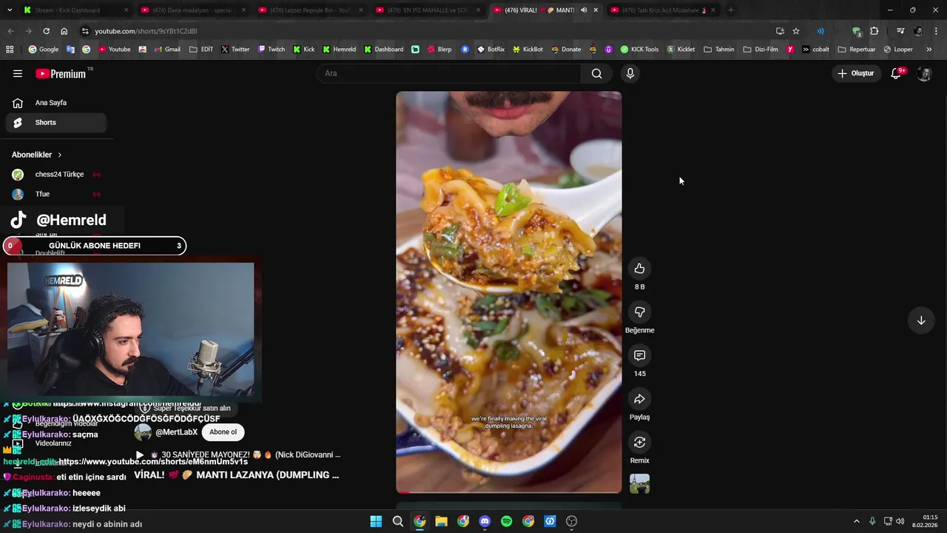Open the Blerp bookmark
947x533 pixels.
[x=439, y=50]
